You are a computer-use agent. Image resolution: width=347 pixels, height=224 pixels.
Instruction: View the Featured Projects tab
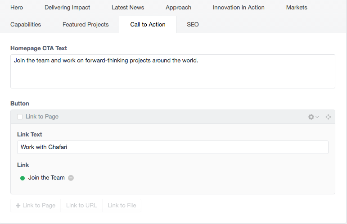86,25
